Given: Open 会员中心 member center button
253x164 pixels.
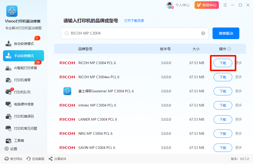Looking at the screenshot, I should [206, 5].
